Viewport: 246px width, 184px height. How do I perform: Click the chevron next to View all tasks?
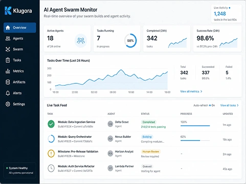pos(238,106)
